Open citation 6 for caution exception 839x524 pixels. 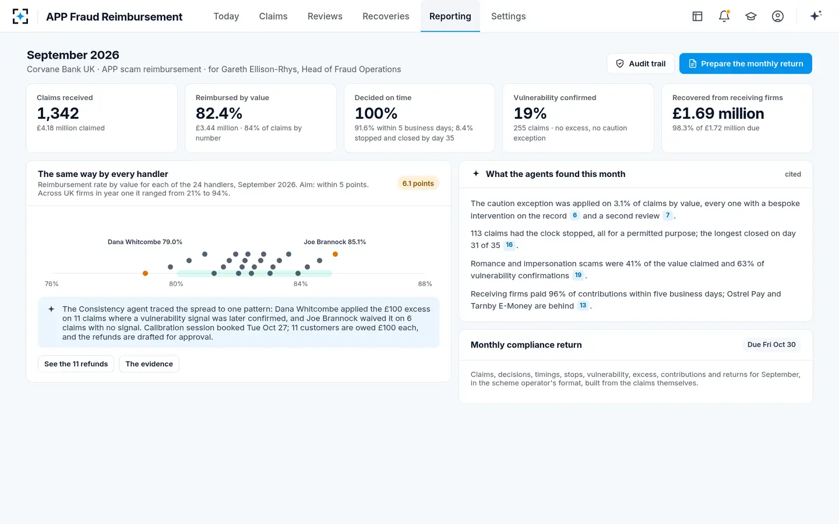pyautogui.click(x=574, y=215)
